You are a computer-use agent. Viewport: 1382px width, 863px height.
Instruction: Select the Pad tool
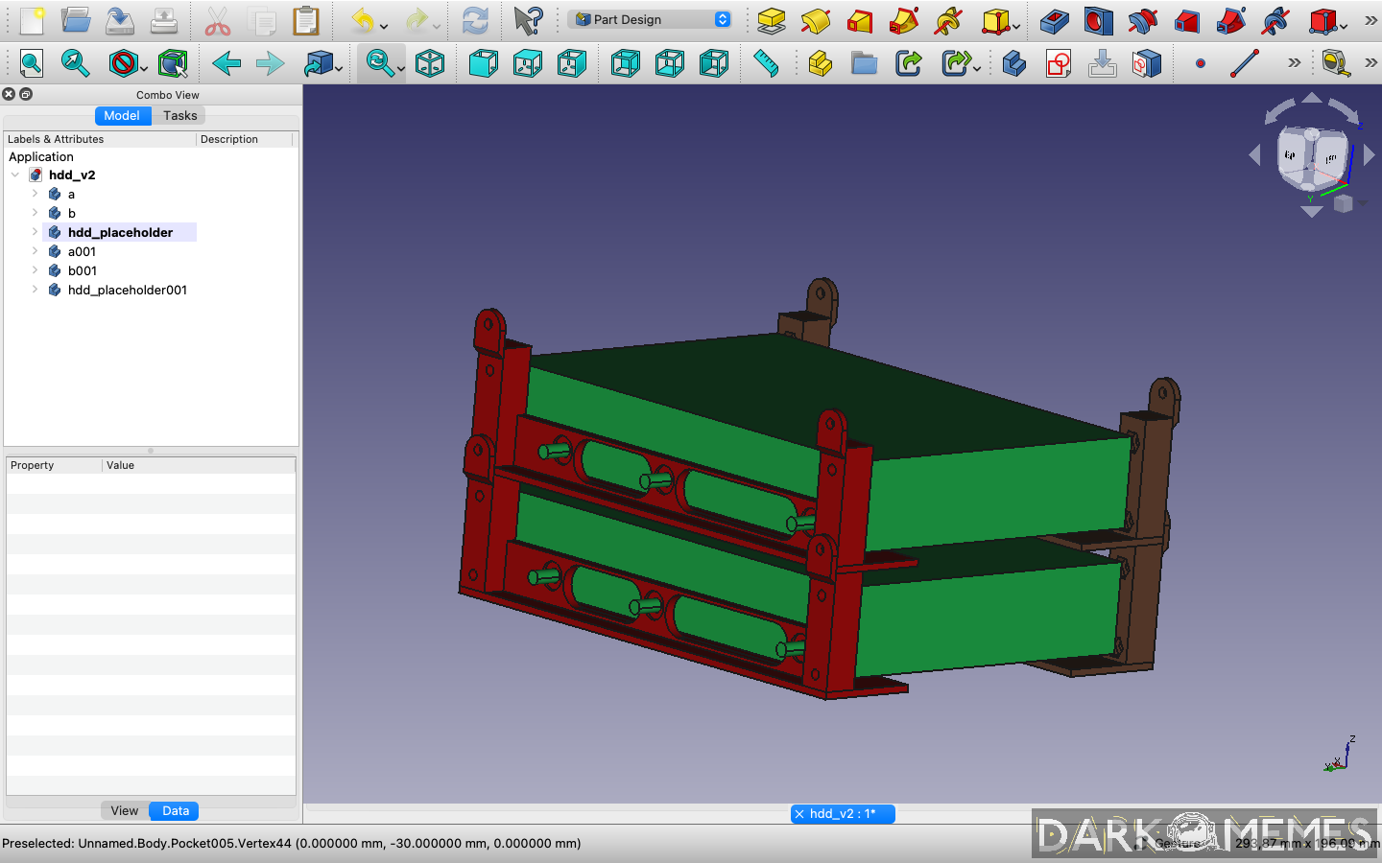772,20
